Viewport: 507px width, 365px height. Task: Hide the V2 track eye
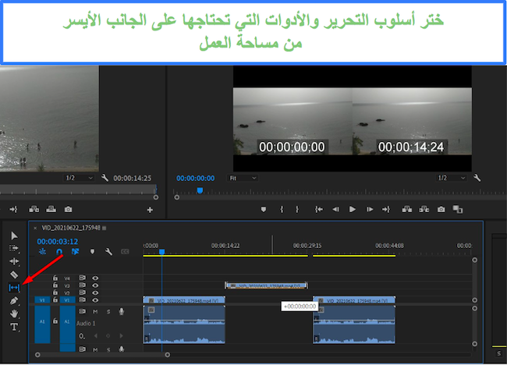coord(95,293)
